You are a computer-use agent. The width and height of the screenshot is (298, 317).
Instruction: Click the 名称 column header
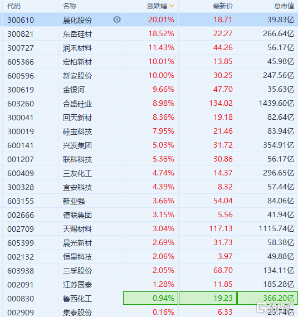click(69, 6)
